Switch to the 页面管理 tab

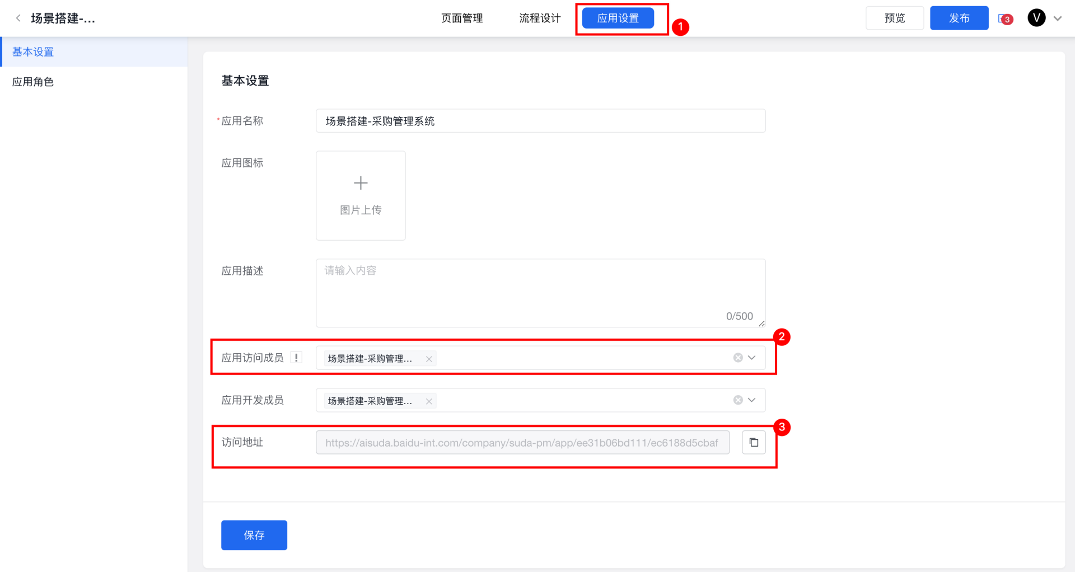tap(462, 18)
